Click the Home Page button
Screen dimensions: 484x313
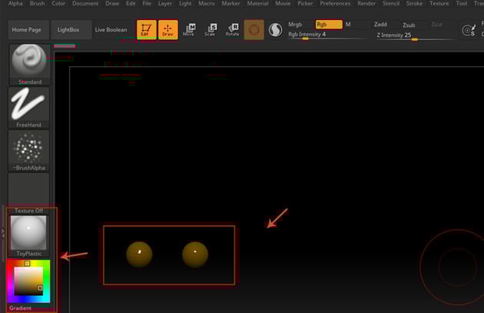[x=28, y=30]
